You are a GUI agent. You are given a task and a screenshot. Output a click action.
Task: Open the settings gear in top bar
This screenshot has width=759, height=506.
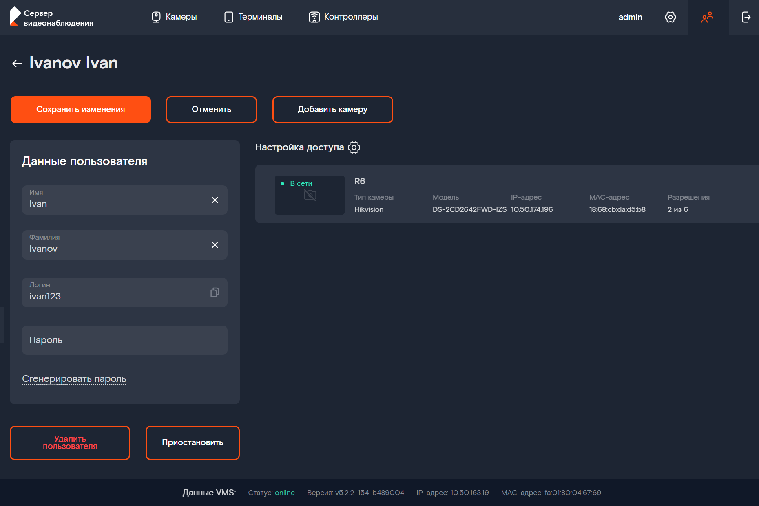click(x=670, y=17)
